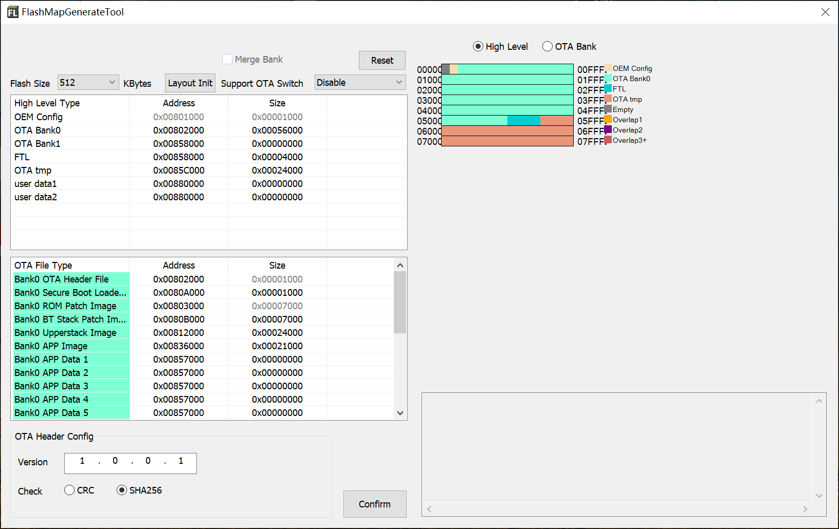The image size is (839, 529).
Task: Select Bank0 APP Data 2 row
Action: tap(203, 373)
